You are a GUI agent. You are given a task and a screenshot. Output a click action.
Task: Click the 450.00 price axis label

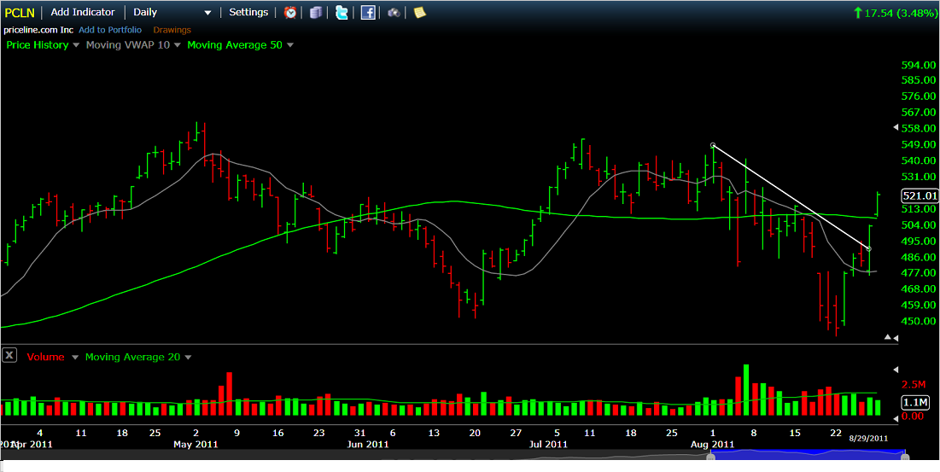pyautogui.click(x=919, y=321)
